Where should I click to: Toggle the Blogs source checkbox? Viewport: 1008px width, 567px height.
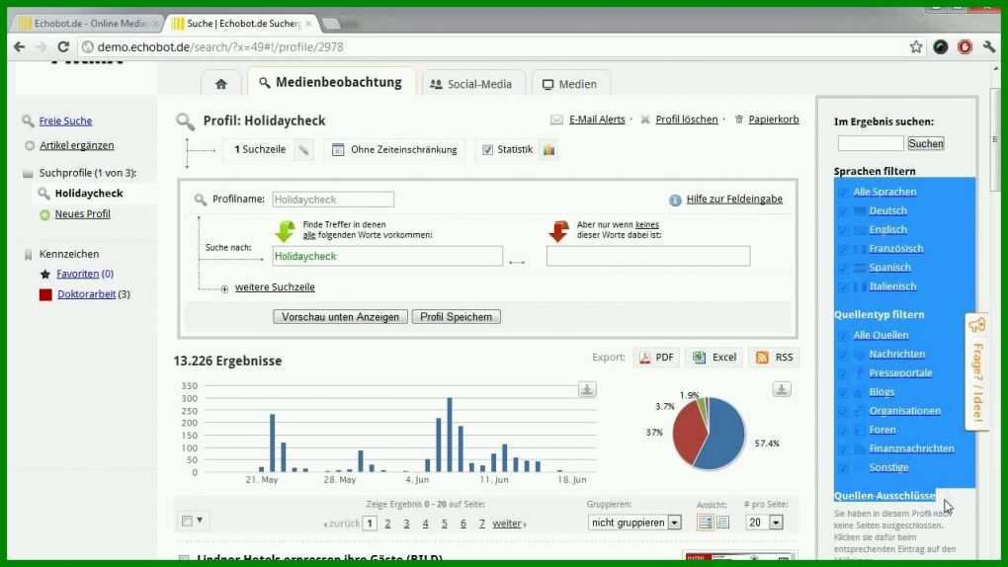click(842, 392)
